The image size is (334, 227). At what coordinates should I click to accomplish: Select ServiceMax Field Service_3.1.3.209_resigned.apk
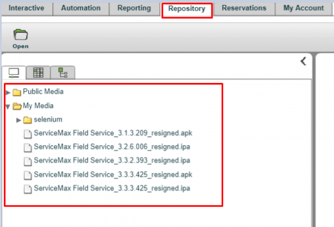[113, 133]
